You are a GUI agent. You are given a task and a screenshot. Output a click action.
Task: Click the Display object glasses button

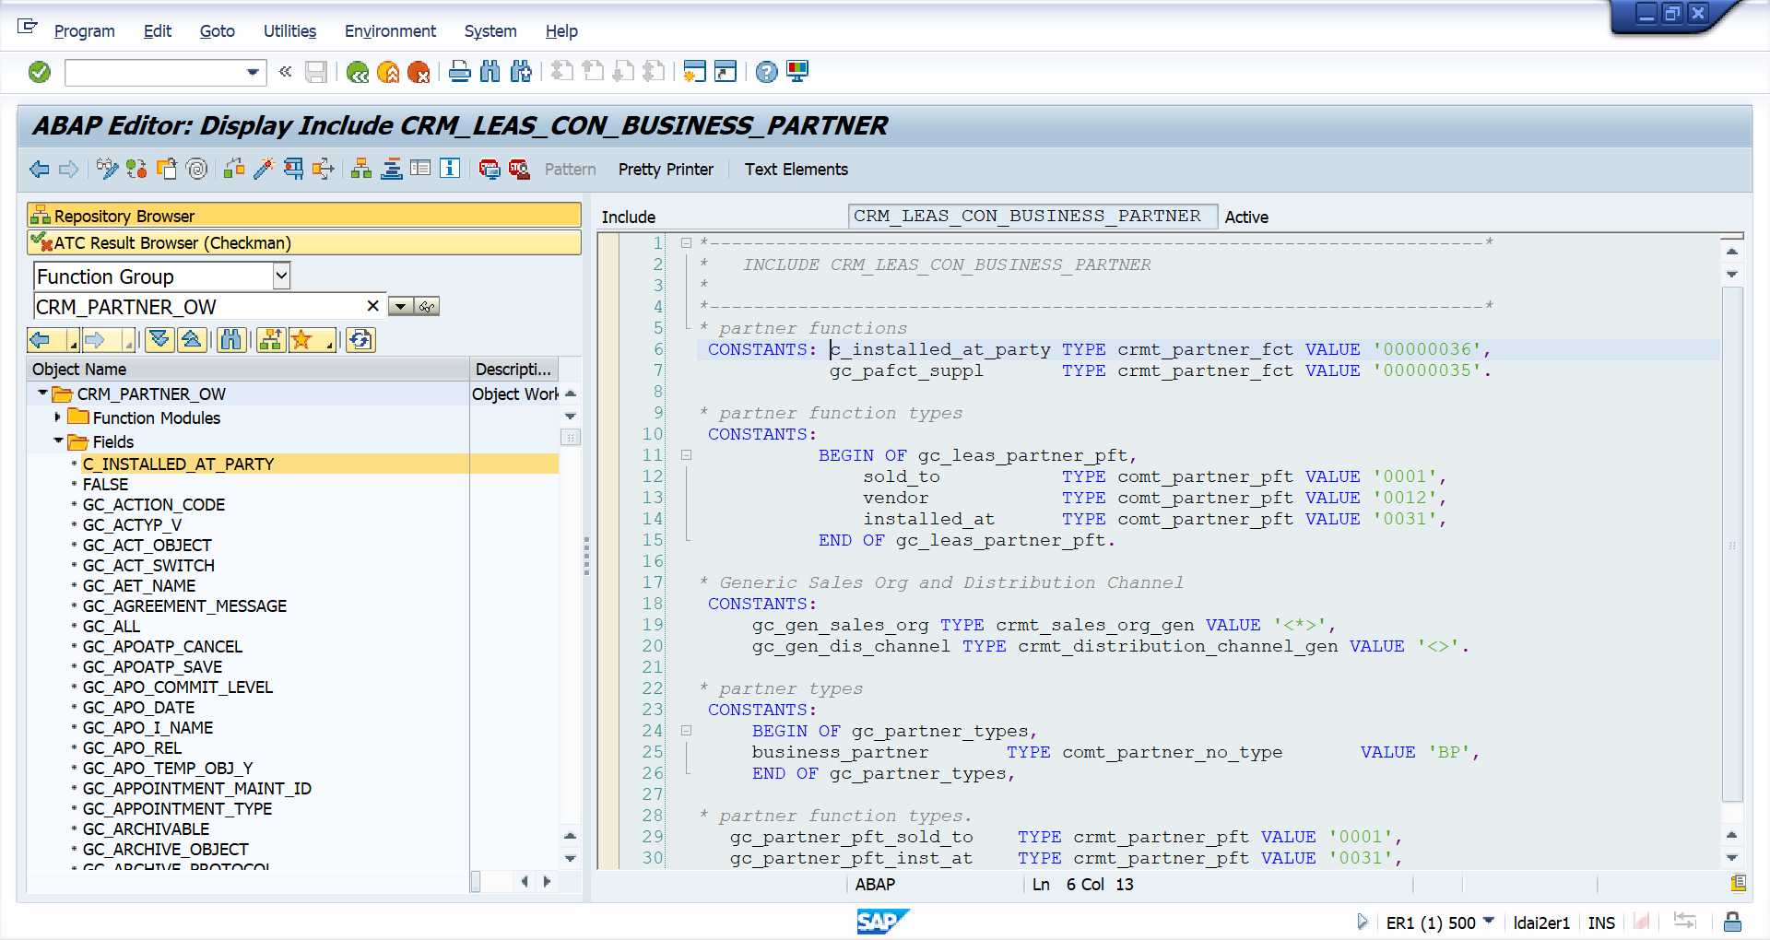(427, 307)
